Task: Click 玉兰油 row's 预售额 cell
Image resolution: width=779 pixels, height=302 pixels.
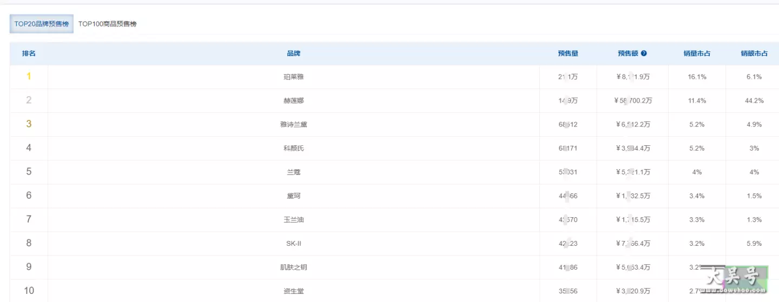Action: [633, 220]
